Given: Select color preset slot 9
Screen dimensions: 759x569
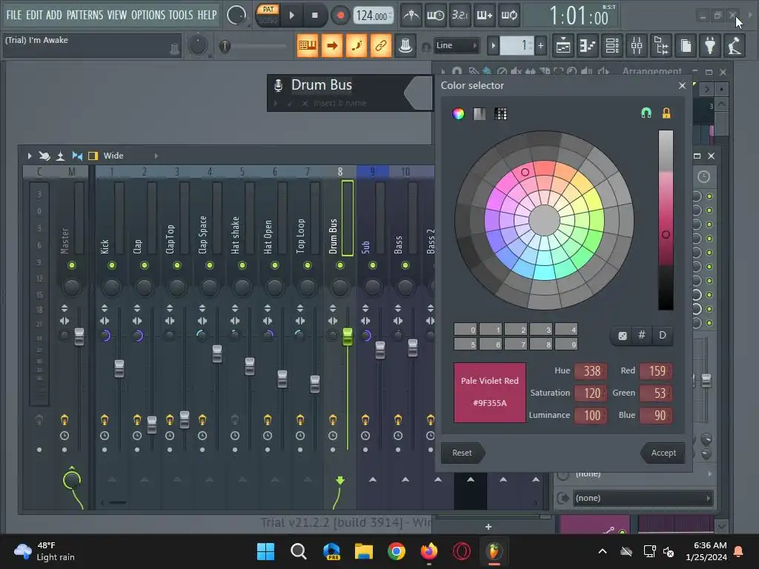Looking at the screenshot, I should coord(566,344).
